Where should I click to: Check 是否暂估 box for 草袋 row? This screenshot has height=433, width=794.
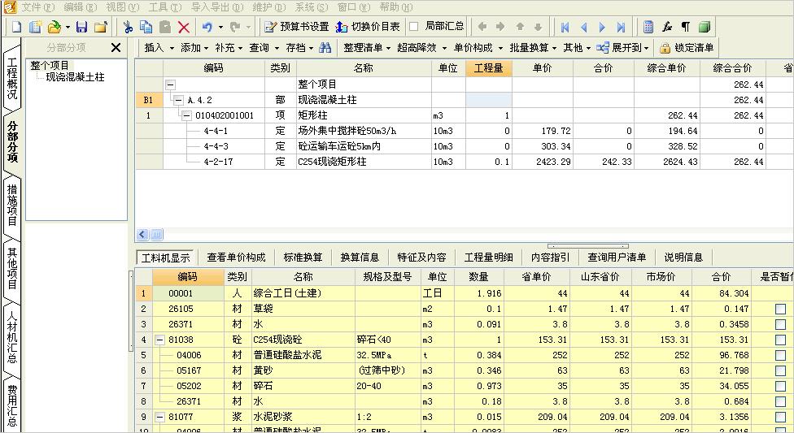pyautogui.click(x=780, y=309)
